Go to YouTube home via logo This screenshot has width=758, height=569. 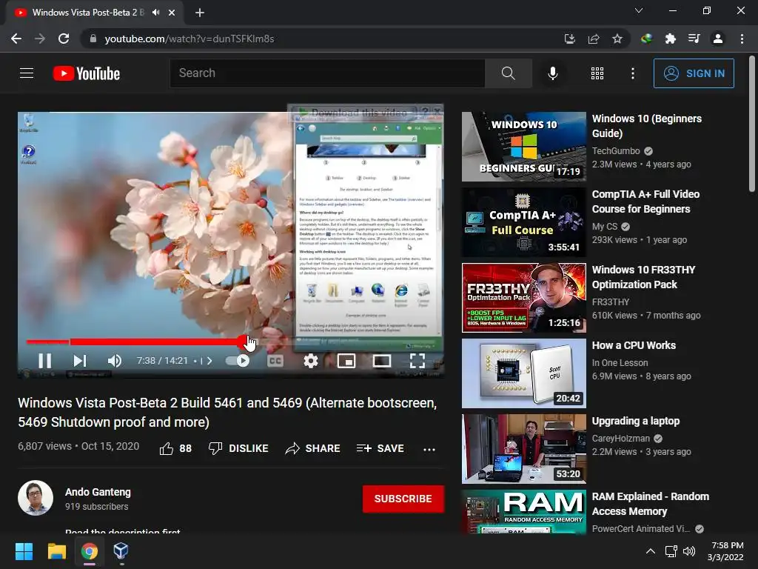click(x=87, y=73)
